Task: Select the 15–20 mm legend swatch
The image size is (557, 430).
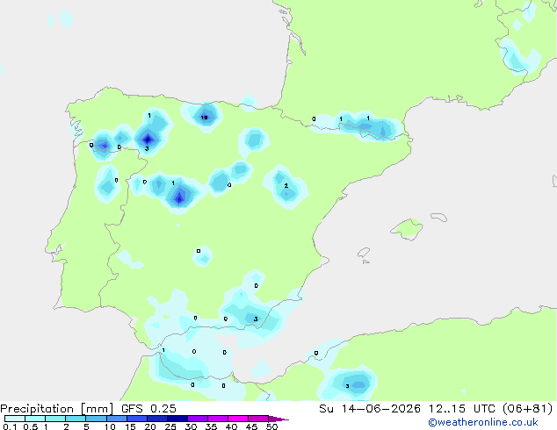Action: (136, 419)
